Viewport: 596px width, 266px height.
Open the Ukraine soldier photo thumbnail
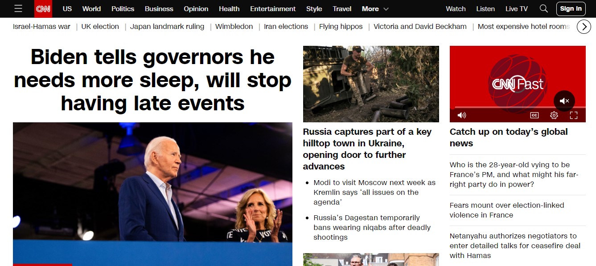pyautogui.click(x=371, y=84)
